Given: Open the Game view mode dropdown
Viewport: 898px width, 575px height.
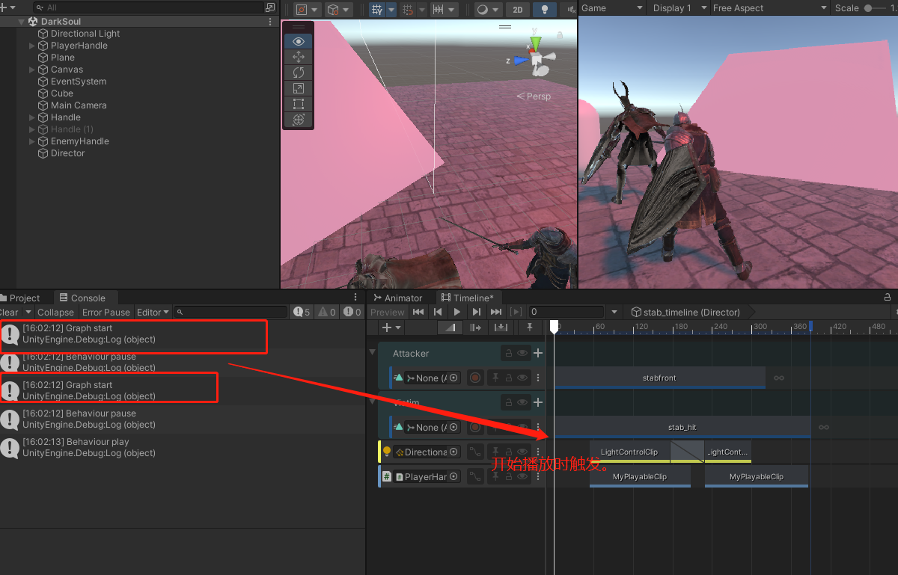Looking at the screenshot, I should point(611,8).
